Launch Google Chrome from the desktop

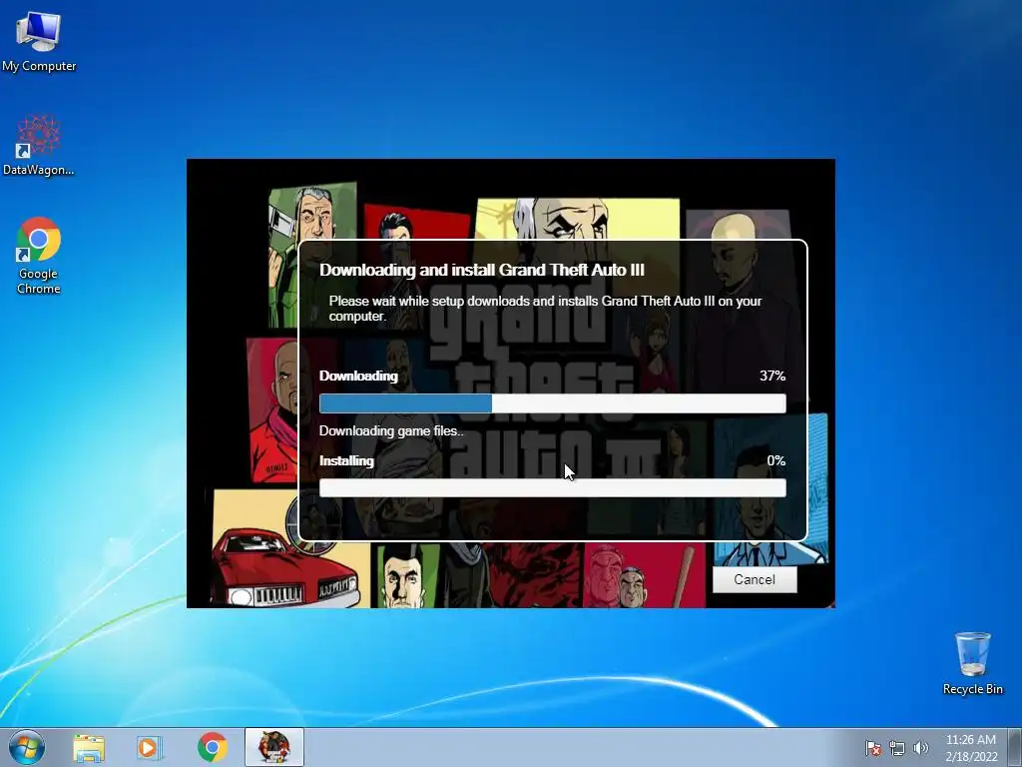tap(39, 256)
